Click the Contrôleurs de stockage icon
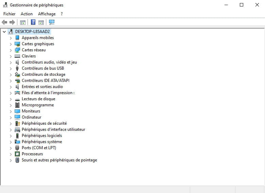This screenshot has height=193, width=265. [x=17, y=74]
